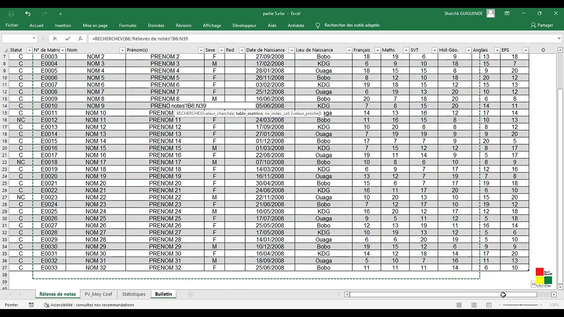Open the Français column filter dropdown
Viewport: 564px width, 317px height.
tap(377, 50)
